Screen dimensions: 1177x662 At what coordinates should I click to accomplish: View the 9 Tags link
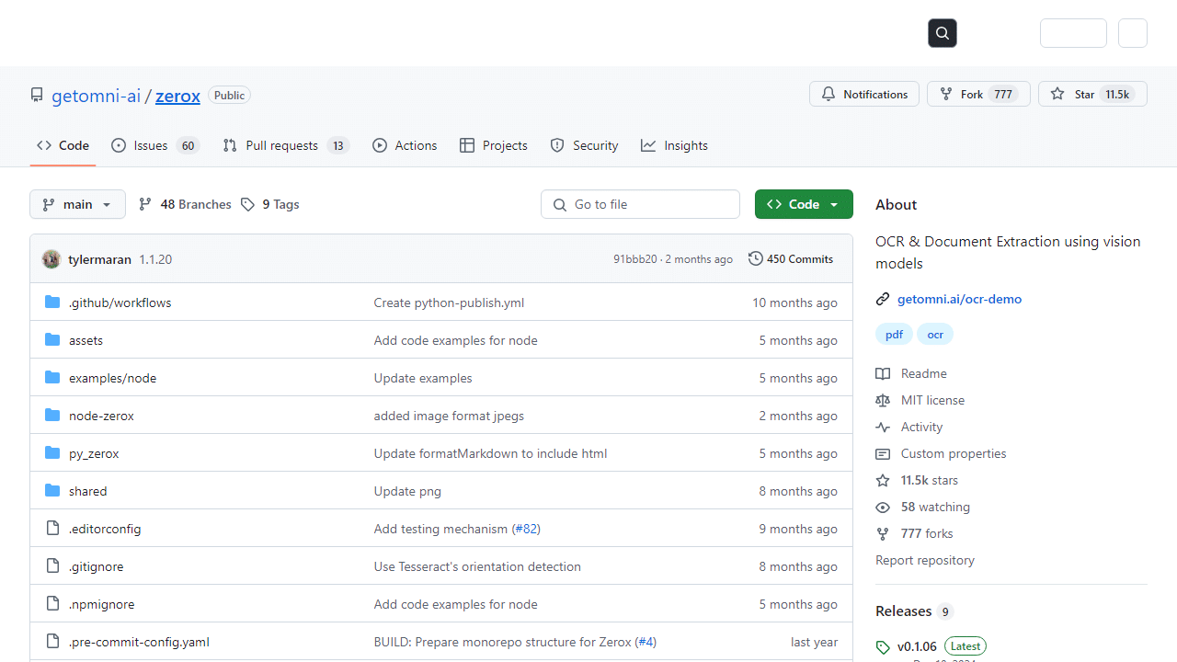270,204
